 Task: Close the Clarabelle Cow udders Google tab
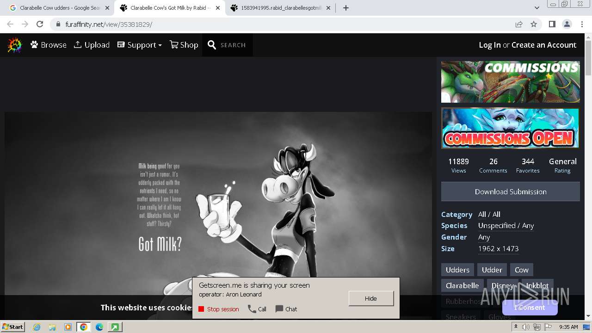click(107, 8)
